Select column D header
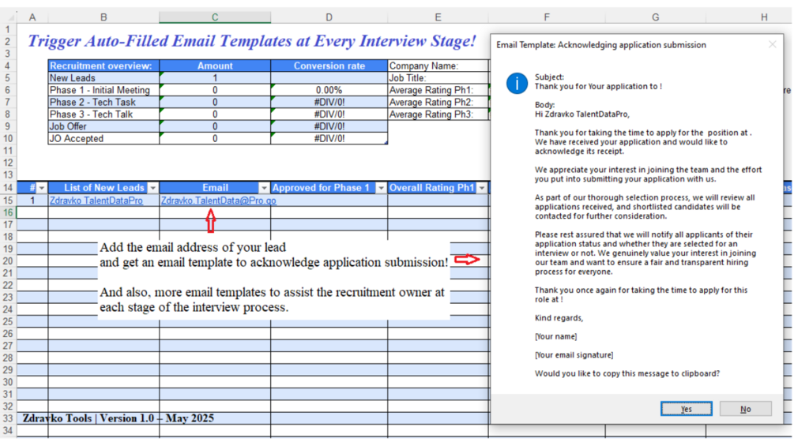 (329, 17)
